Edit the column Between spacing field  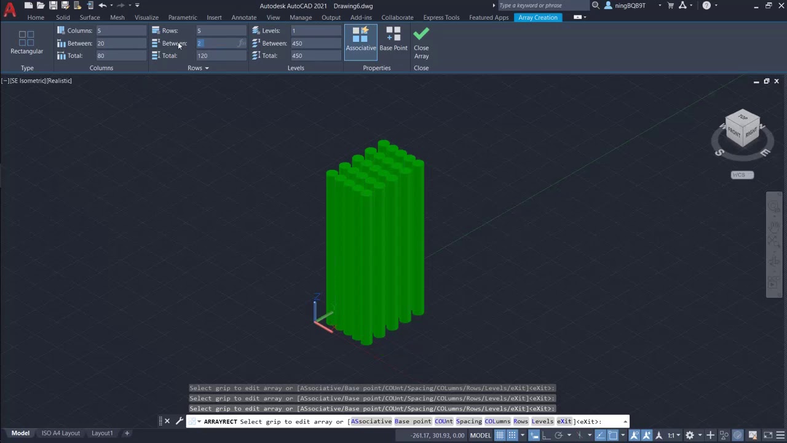120,43
